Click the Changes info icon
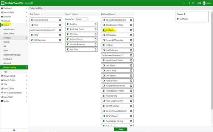Viewport: 213px width, 132px height. tap(184, 14)
